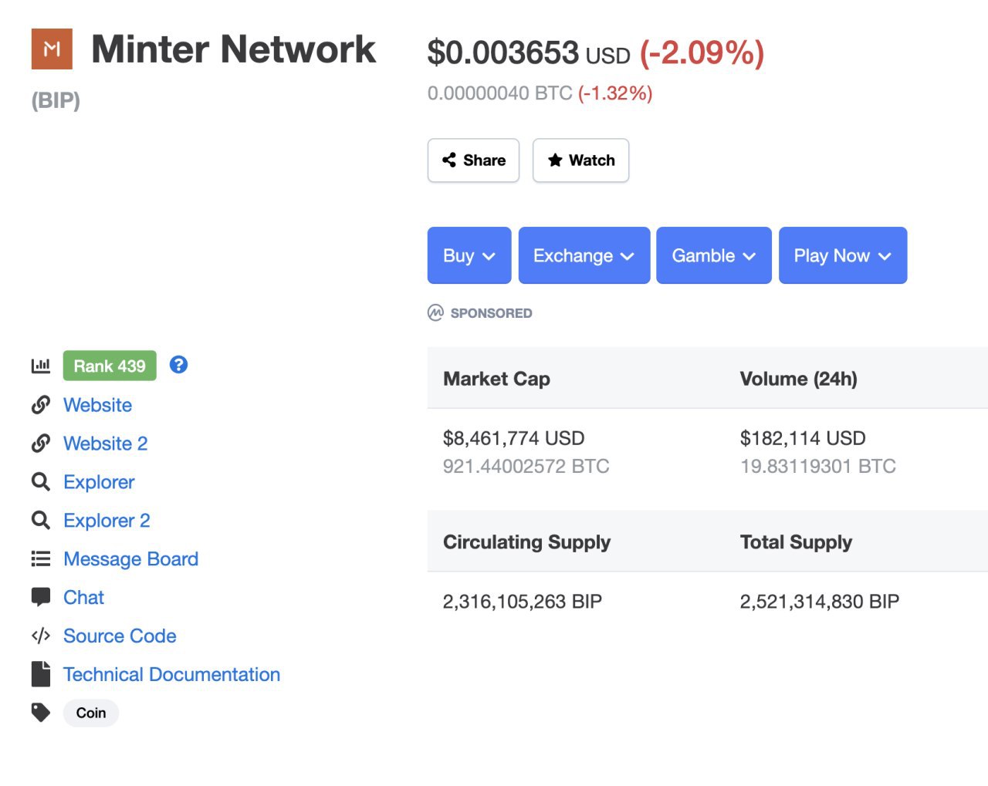Click the rank chart bar icon
This screenshot has width=988, height=786.
(x=41, y=366)
